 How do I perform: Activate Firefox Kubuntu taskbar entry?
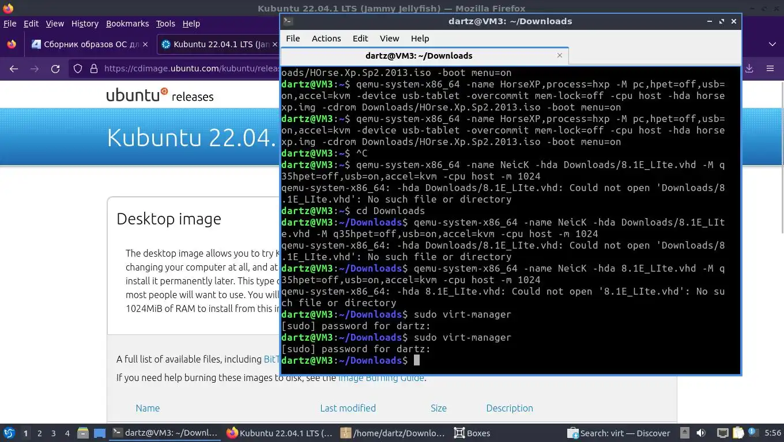click(280, 433)
